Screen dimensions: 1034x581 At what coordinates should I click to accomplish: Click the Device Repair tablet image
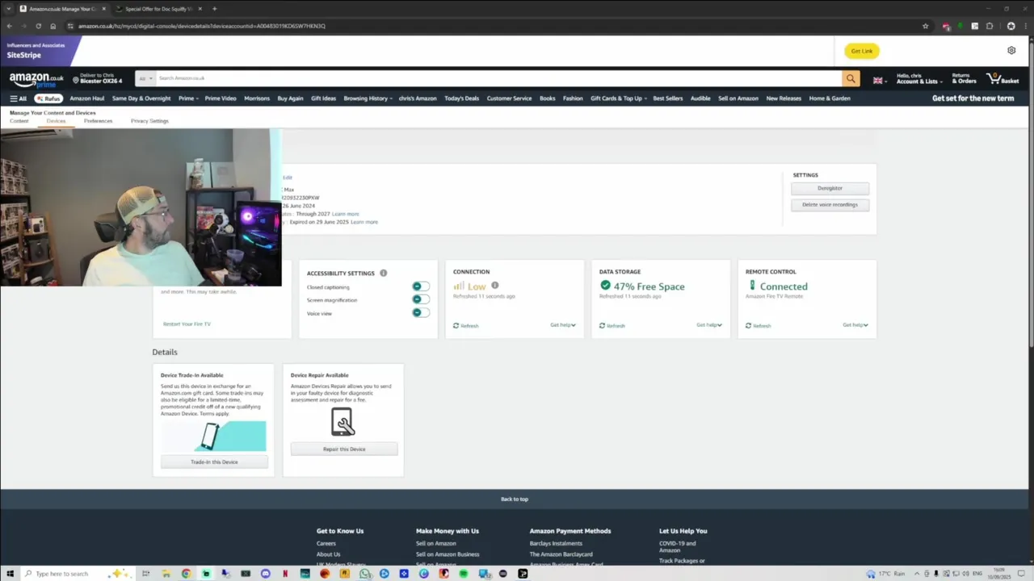click(343, 421)
